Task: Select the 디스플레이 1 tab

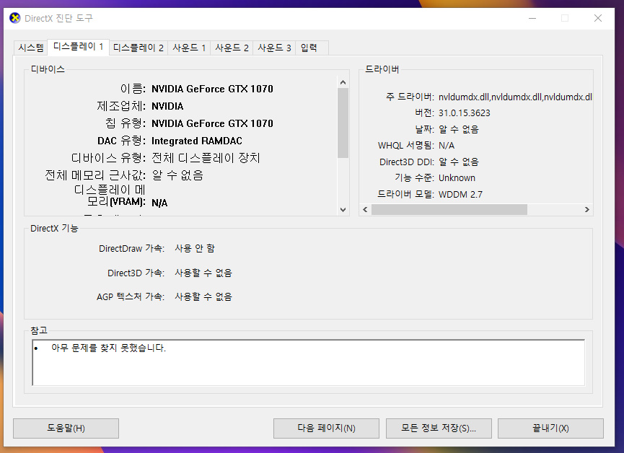Action: pyautogui.click(x=79, y=47)
